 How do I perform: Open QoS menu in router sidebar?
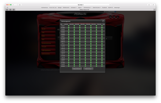[48, 40]
